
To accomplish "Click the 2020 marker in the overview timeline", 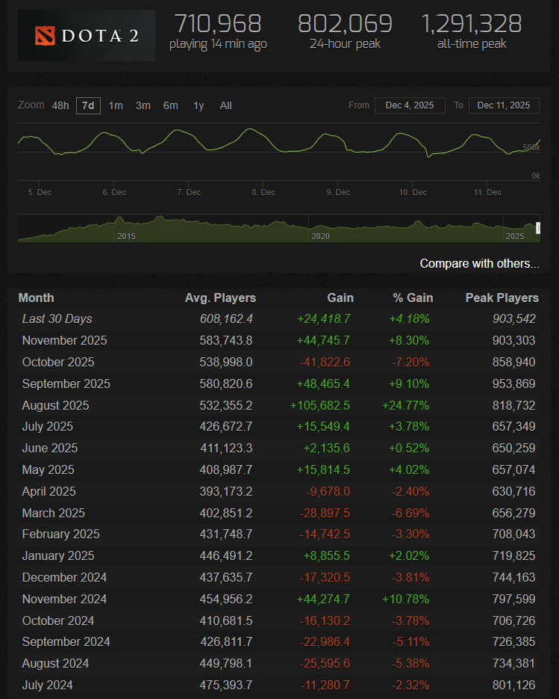I will tap(319, 235).
